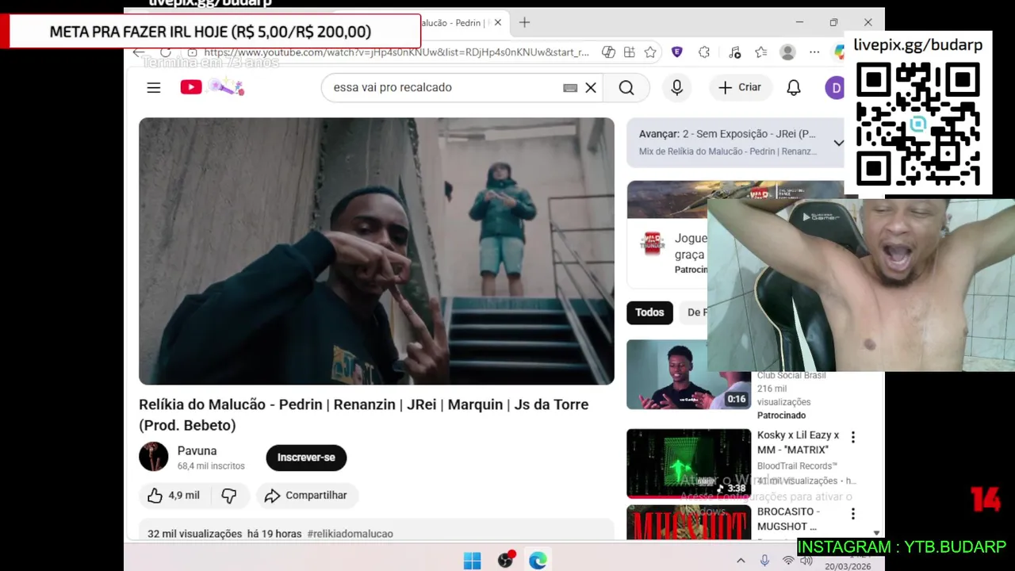Subscribe with the Inscrever-se button
1015x571 pixels.
tap(306, 458)
